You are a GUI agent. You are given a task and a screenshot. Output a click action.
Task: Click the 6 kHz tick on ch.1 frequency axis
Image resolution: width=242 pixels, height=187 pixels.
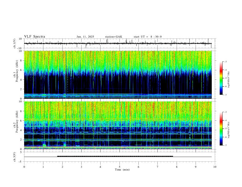(21, 70)
